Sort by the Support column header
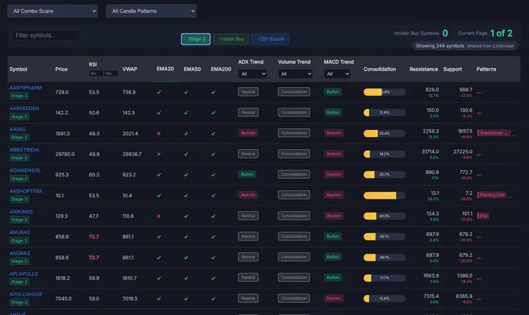The height and width of the screenshot is (315, 529). 452,69
